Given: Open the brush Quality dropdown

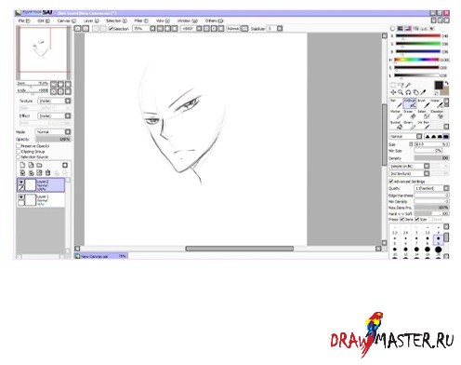Looking at the screenshot, I should (x=431, y=188).
